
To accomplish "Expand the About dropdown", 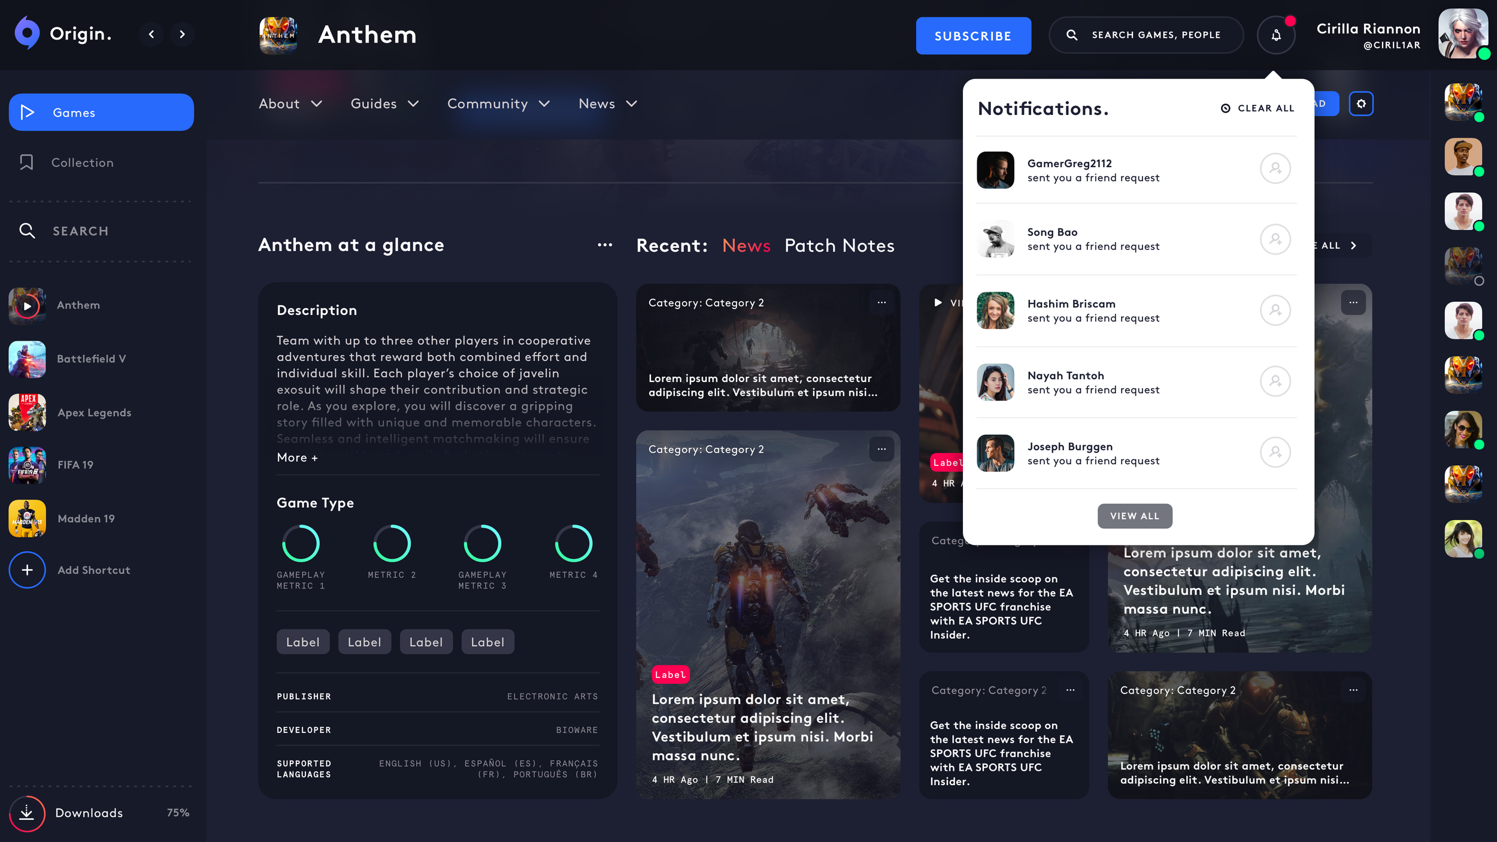I will coord(290,104).
